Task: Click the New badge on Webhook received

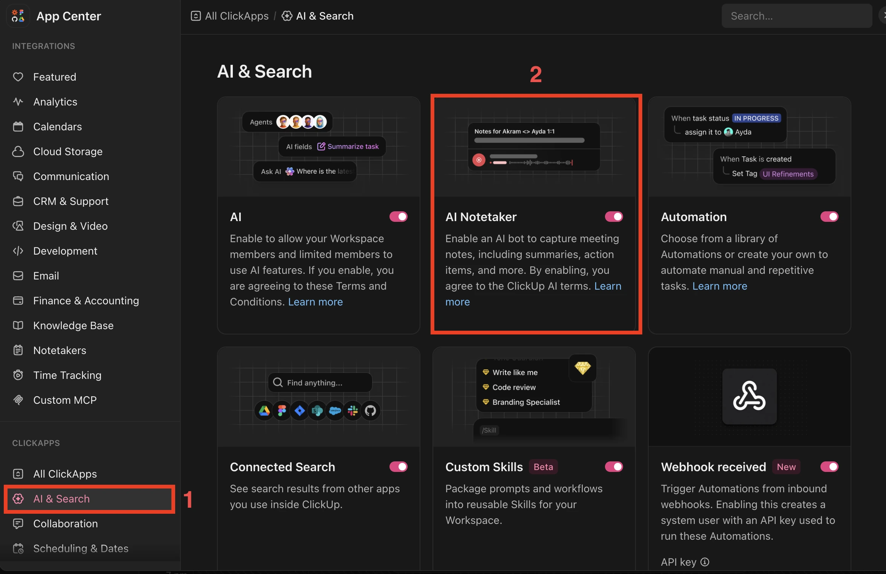Action: (x=787, y=467)
